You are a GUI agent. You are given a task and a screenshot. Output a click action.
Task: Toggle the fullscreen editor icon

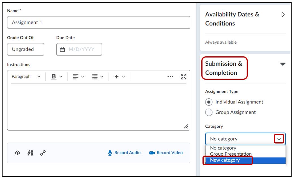click(184, 77)
